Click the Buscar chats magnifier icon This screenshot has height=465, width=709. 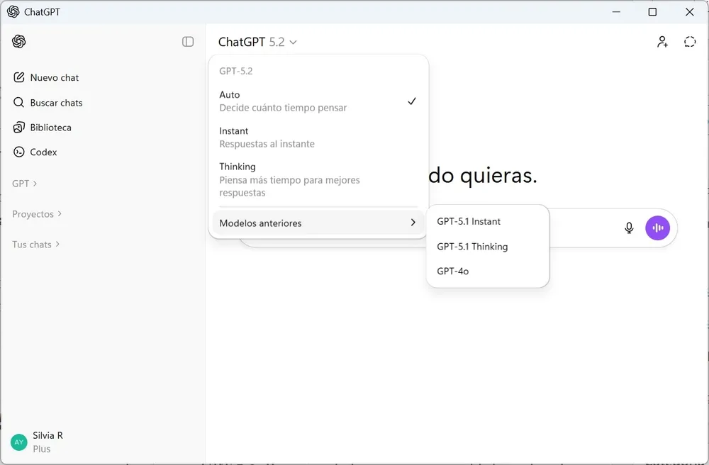[x=18, y=102]
